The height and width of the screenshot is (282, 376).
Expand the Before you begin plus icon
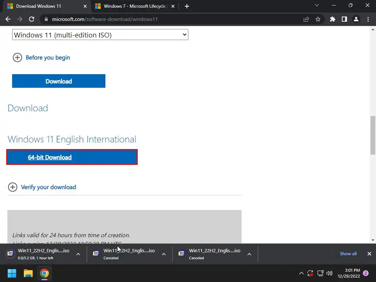[17, 58]
